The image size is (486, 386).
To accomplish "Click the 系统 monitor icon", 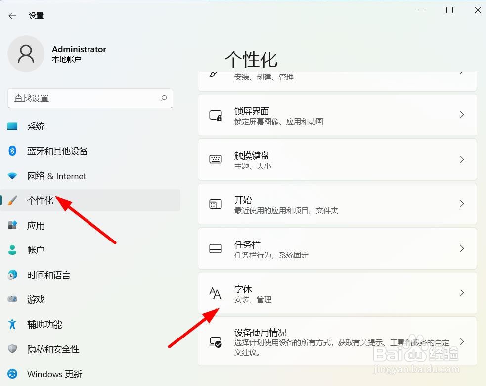I will [x=12, y=126].
